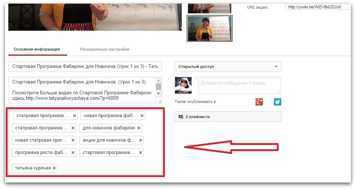The height and width of the screenshot is (189, 356).
Task: Remove the tag 'новая программа фаб…'
Action: click(142, 116)
